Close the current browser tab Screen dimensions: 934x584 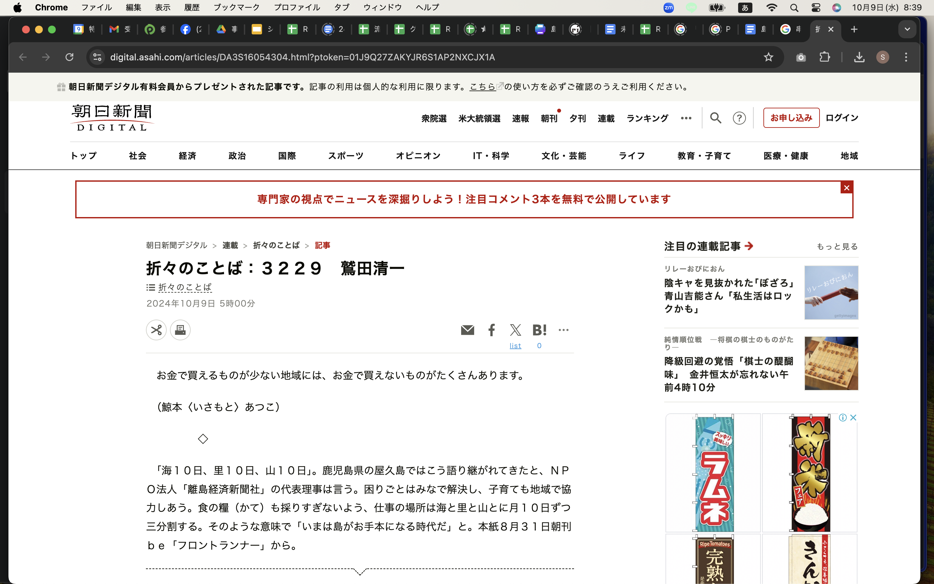[831, 29]
